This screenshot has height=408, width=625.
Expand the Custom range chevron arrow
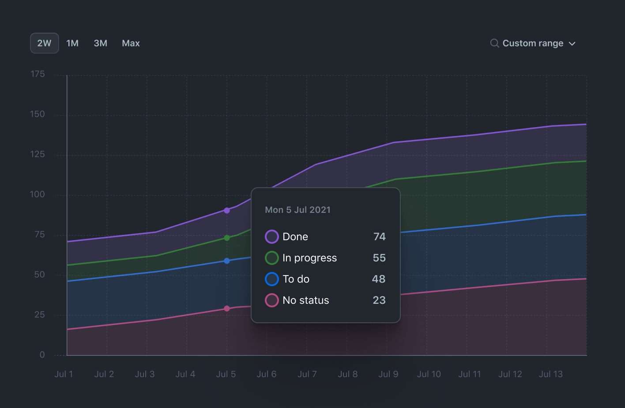[572, 44]
